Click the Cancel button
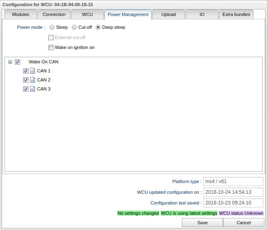The width and height of the screenshot is (268, 230). point(243,223)
